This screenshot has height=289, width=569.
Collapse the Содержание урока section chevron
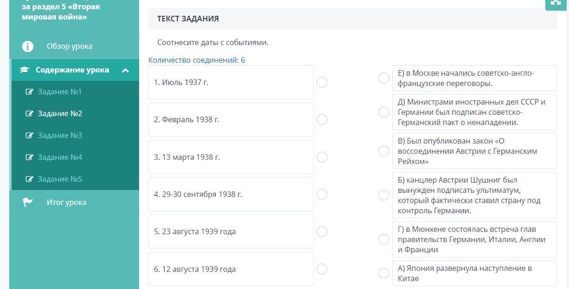tap(125, 71)
